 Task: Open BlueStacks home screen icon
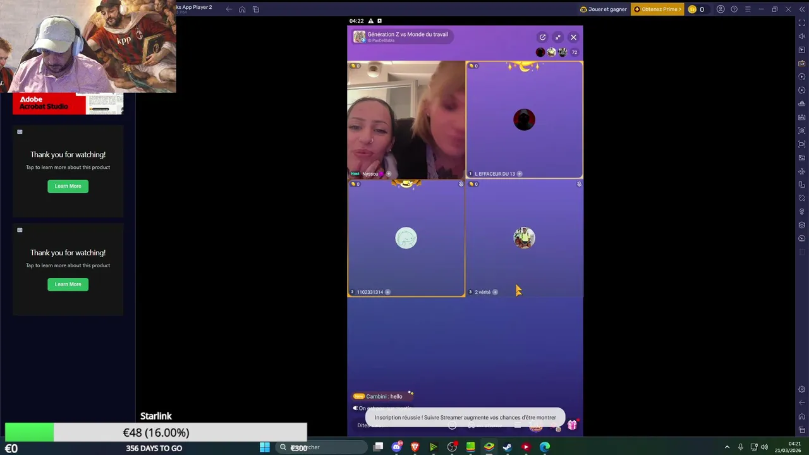(242, 9)
